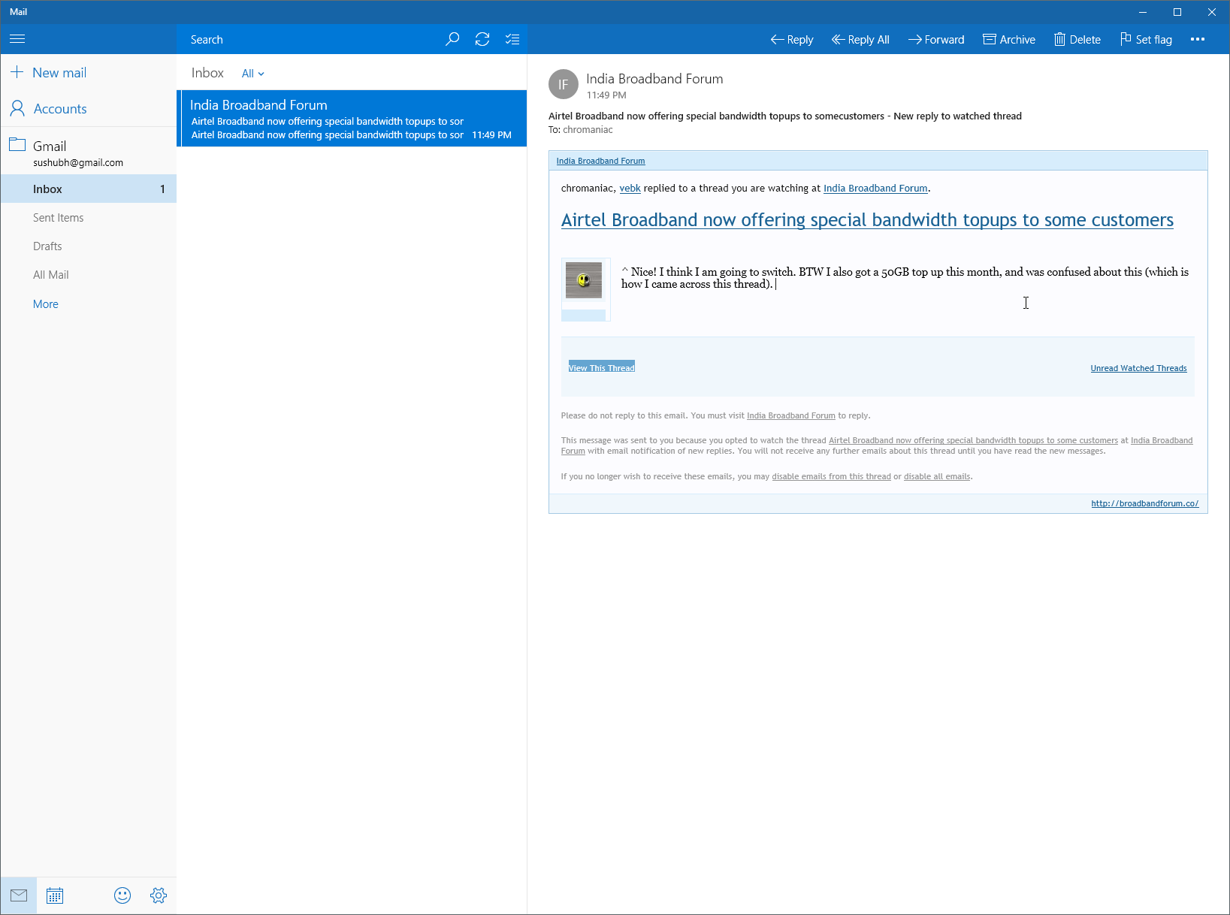1230x915 pixels.
Task: Open the Calendar app icon
Action: pos(55,895)
